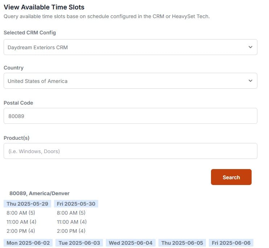Pick the 8:00 AM (5) slot on Thursday
The image size is (269, 248).
point(21,213)
